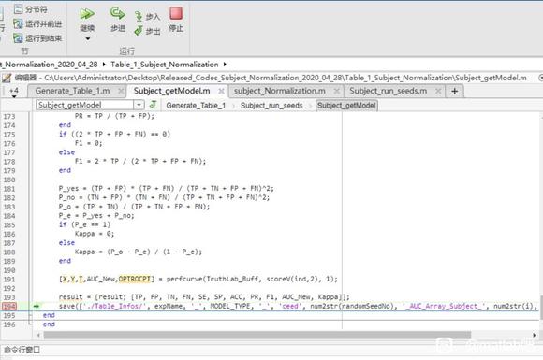Click the Continue (继续) debug icon

click(x=87, y=14)
